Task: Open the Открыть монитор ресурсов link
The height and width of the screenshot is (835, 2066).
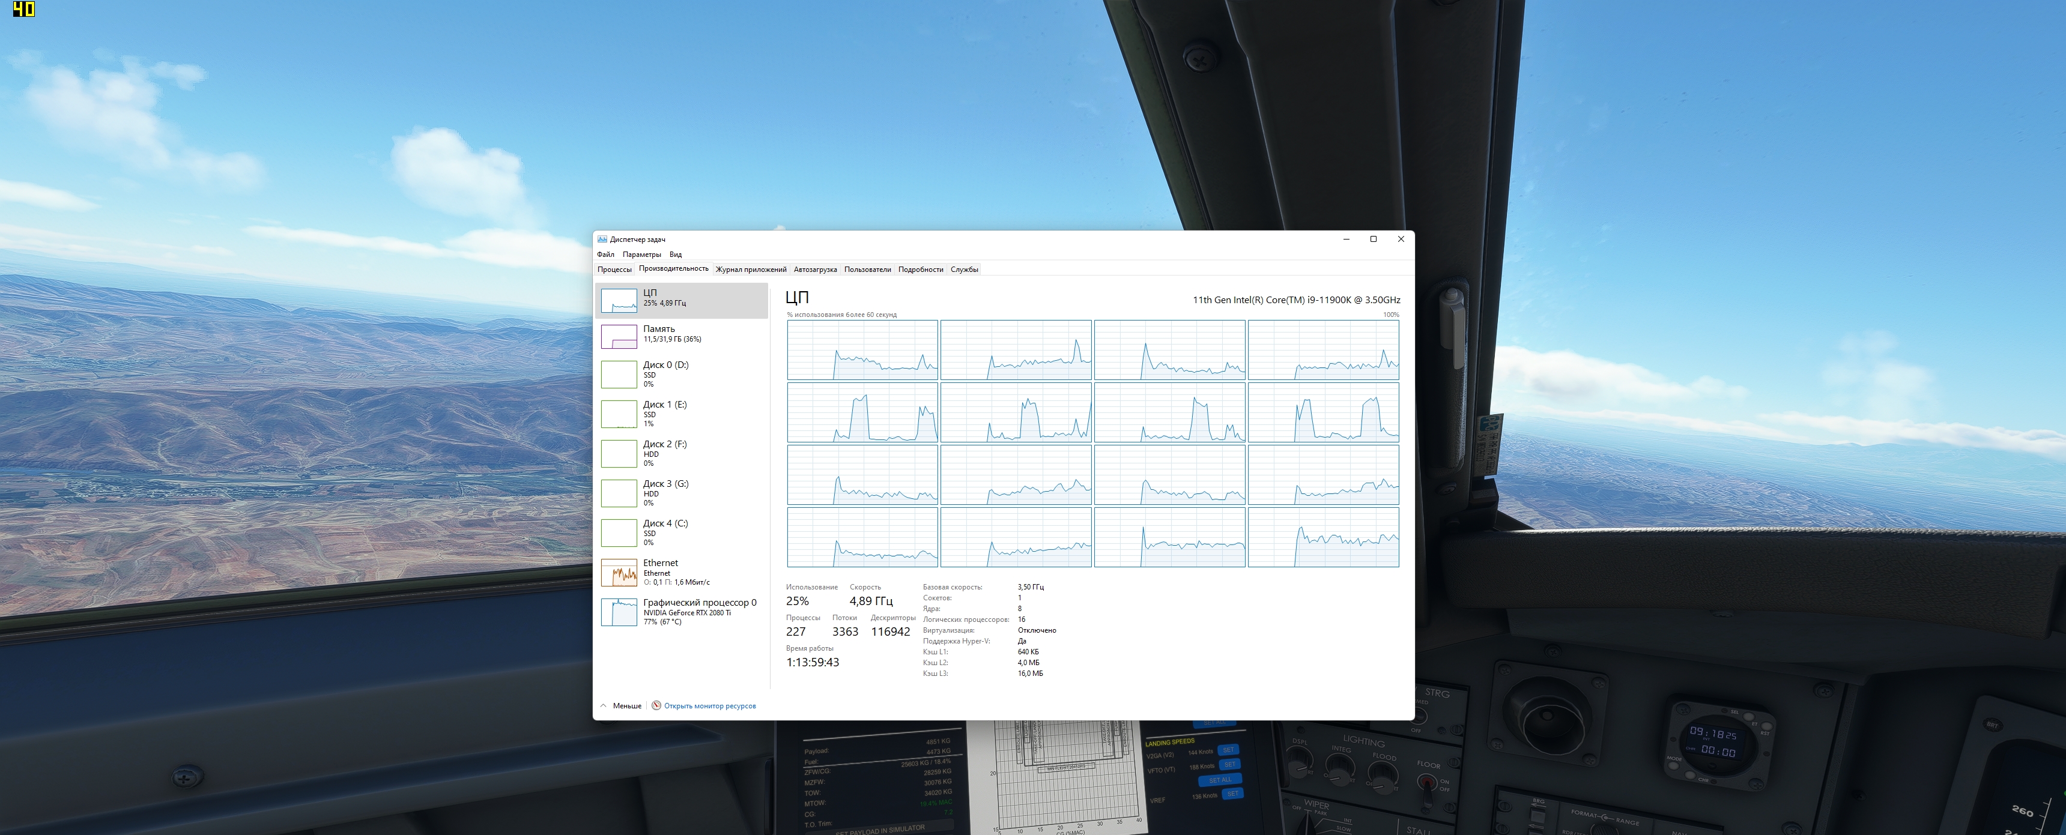Action: pyautogui.click(x=710, y=706)
